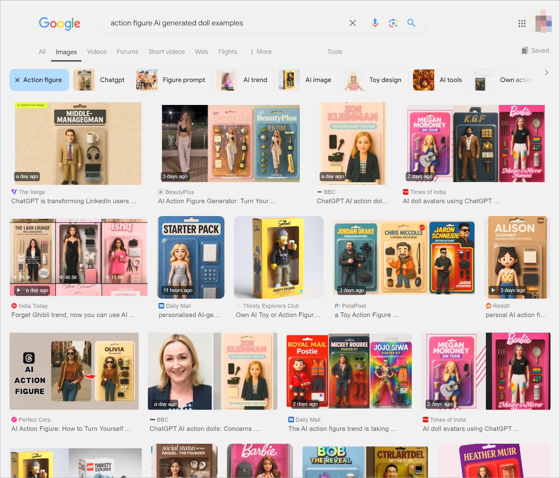Image resolution: width=560 pixels, height=478 pixels.
Task: Click the Google logo
Action: [59, 24]
